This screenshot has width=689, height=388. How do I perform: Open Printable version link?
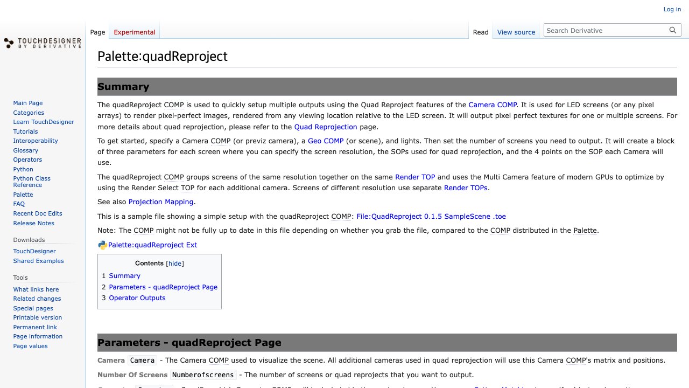click(x=38, y=318)
